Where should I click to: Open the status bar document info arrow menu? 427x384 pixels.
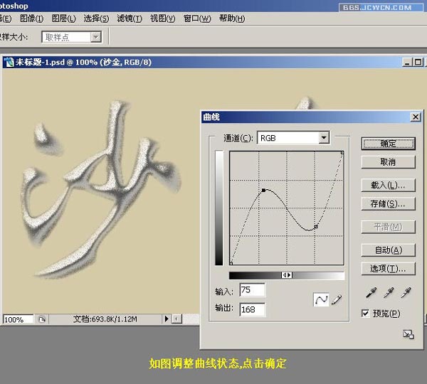(168, 320)
